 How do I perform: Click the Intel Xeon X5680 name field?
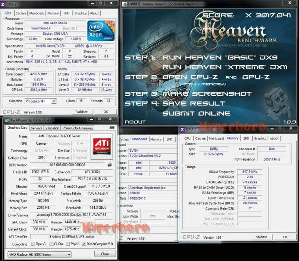55,23
